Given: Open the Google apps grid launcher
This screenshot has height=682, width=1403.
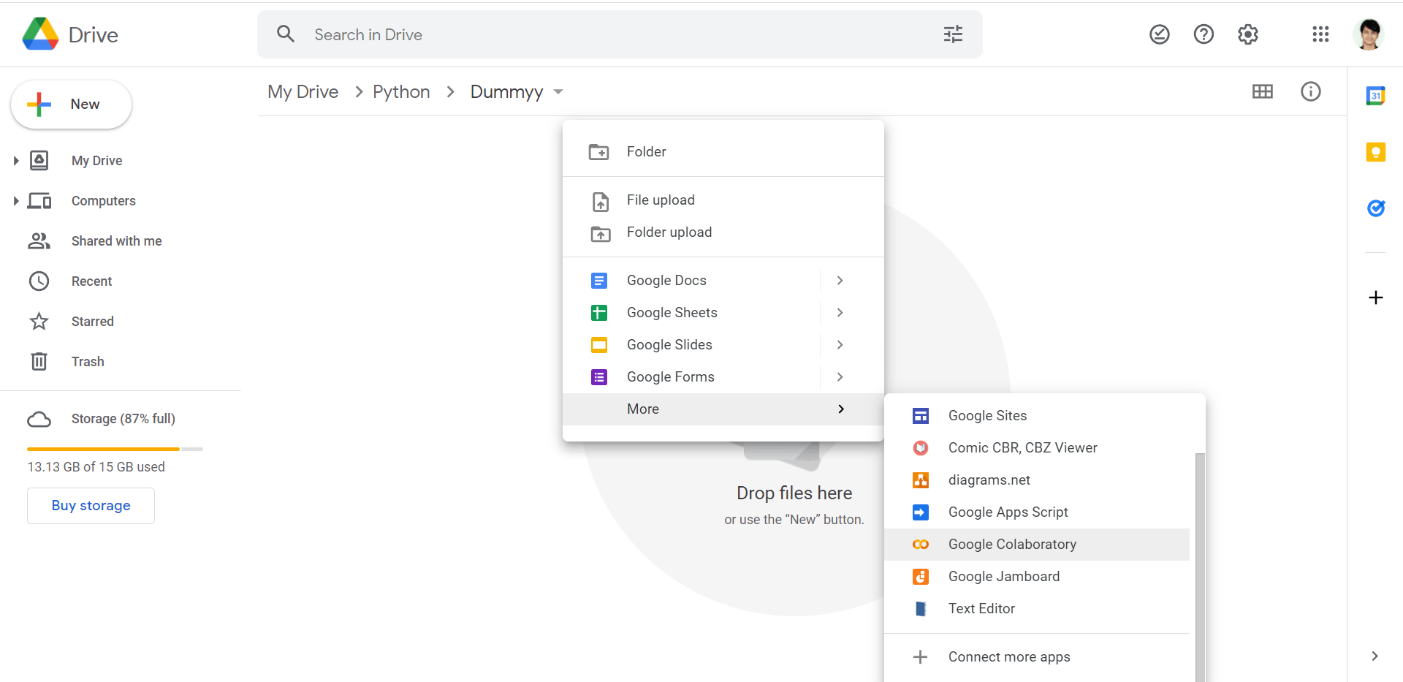Looking at the screenshot, I should [x=1320, y=34].
